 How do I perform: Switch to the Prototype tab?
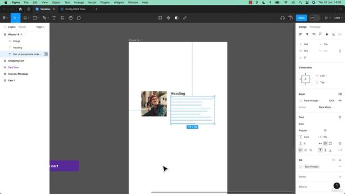click(315, 27)
